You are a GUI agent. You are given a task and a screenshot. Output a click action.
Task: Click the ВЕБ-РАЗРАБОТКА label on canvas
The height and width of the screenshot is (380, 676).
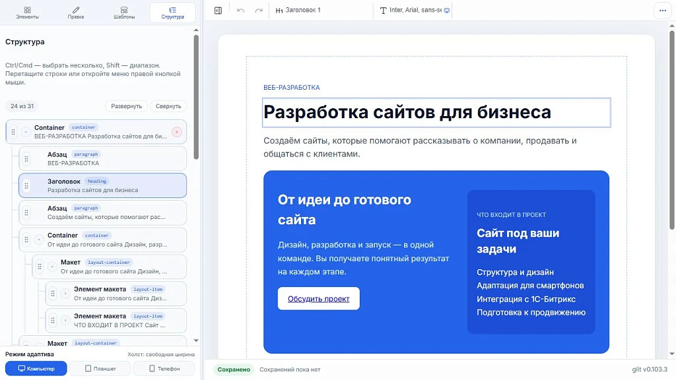tap(291, 88)
